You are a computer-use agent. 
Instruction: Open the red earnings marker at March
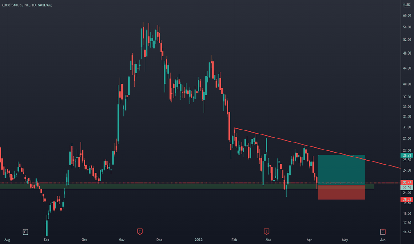pos(266,232)
